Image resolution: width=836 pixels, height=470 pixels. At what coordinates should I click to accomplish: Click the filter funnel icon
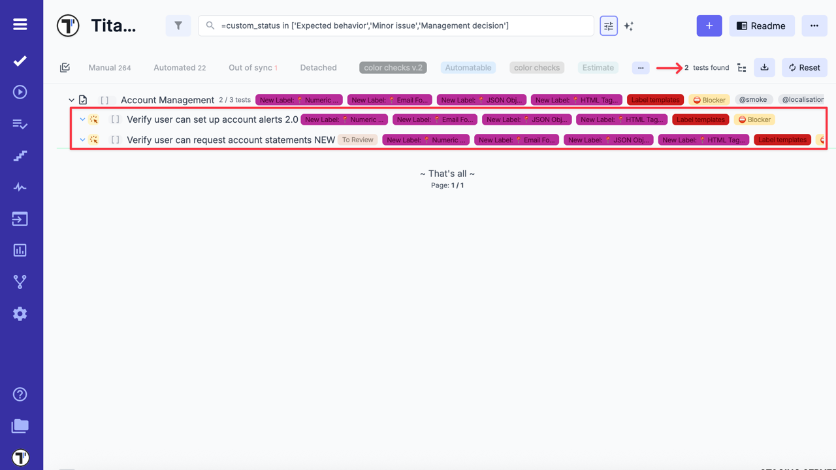tap(178, 25)
